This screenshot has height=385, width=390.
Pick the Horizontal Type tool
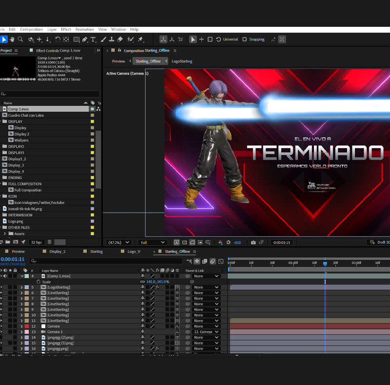[93, 39]
